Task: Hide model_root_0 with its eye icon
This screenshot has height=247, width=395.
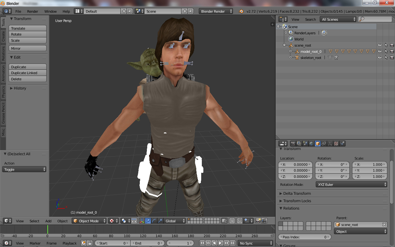Action: pos(380,51)
